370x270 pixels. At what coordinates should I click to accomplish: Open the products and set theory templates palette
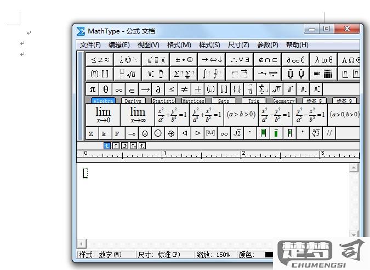pos(295,74)
